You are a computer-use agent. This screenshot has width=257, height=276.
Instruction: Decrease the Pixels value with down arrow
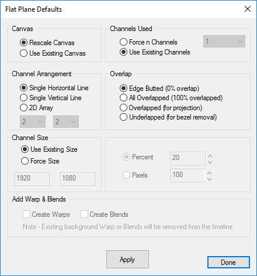click(210, 179)
